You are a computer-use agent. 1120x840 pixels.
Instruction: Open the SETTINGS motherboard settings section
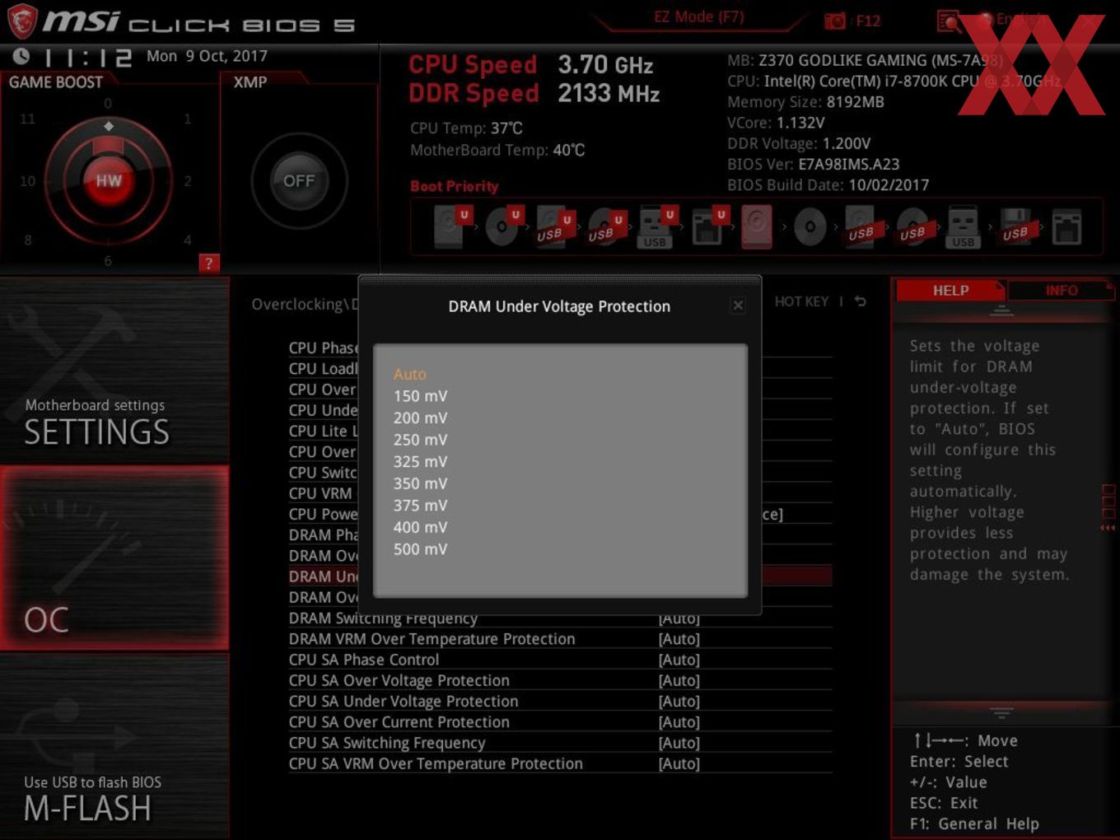[114, 371]
